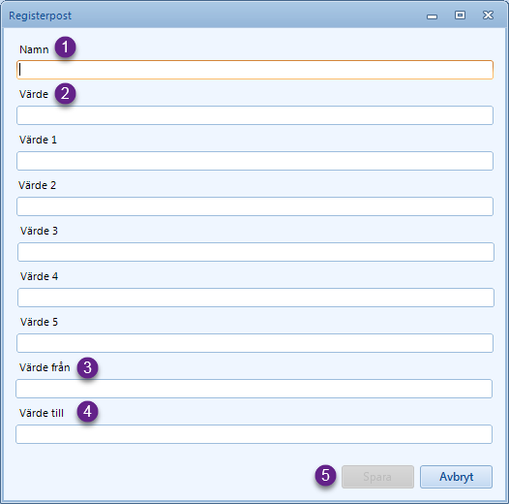This screenshot has width=509, height=504.
Task: Click the Värde från input field
Action: pos(254,389)
